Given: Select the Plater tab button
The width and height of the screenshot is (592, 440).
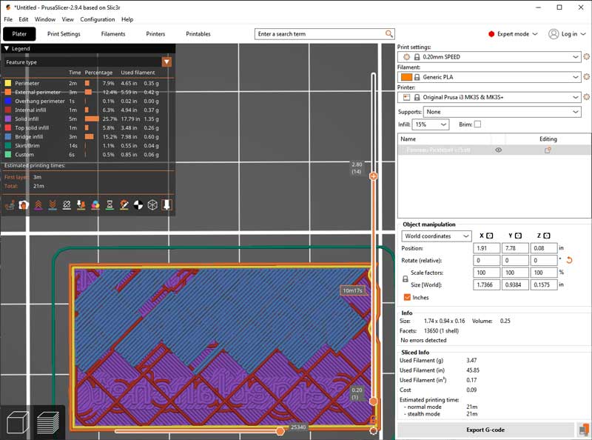Looking at the screenshot, I should [19, 34].
